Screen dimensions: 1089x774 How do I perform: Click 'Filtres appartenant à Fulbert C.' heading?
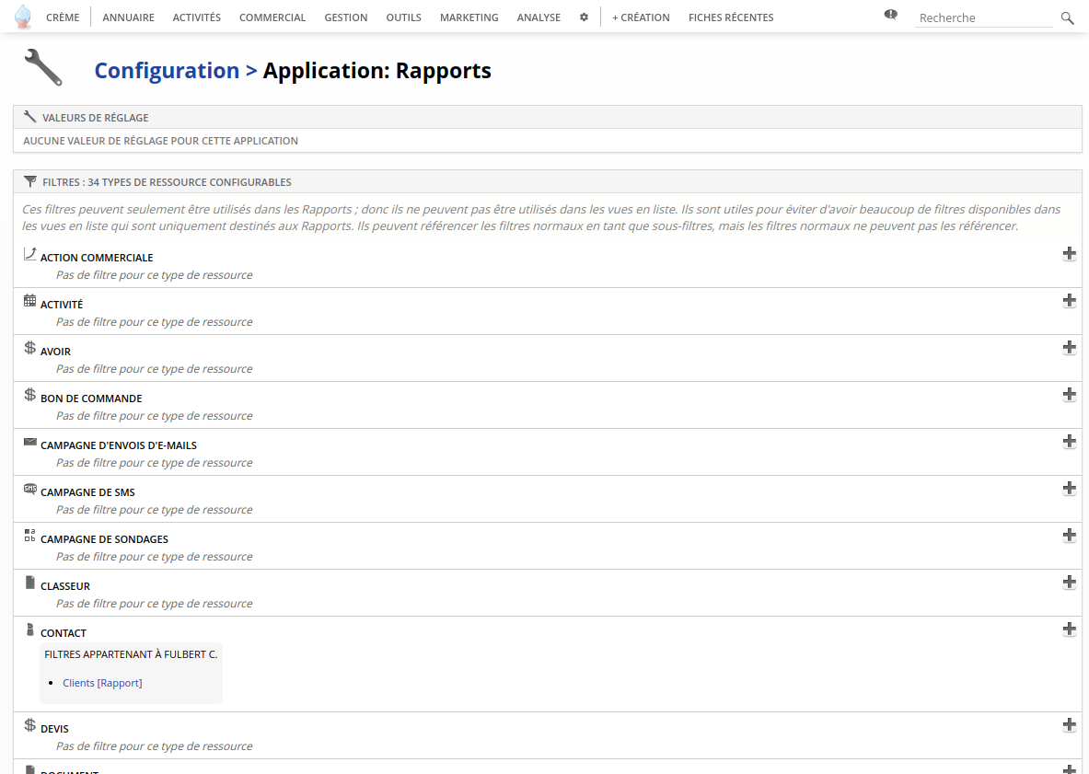131,654
